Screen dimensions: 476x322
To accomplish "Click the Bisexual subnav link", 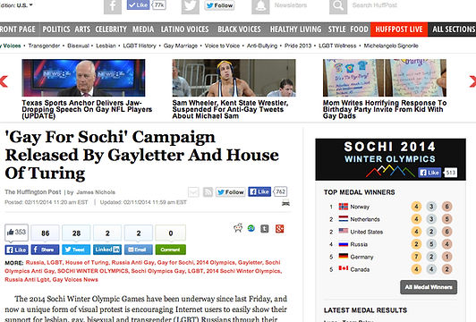I will (78, 46).
